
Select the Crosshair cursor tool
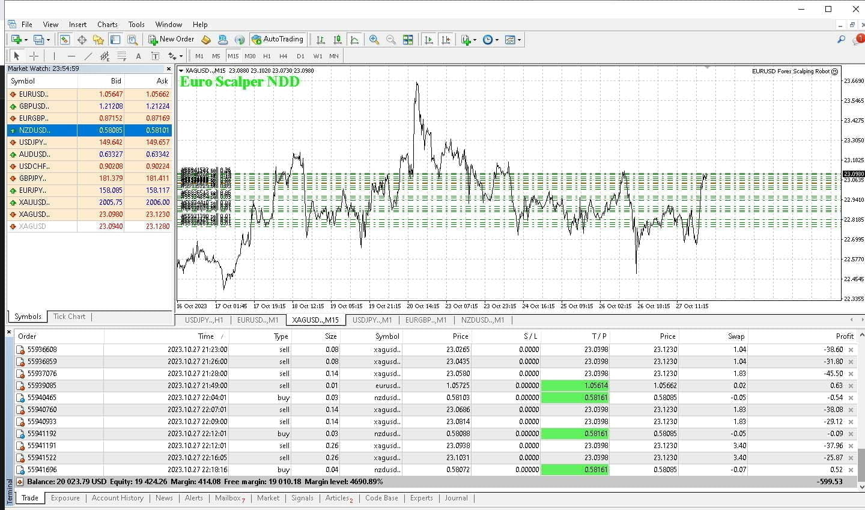34,56
